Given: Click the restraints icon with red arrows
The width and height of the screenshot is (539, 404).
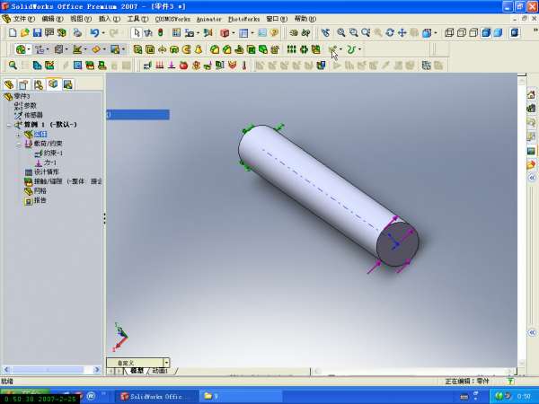Looking at the screenshot, I should (160, 65).
